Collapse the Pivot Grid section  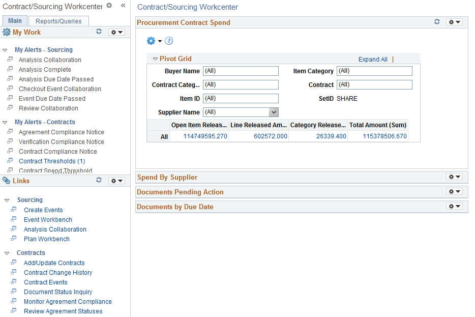click(155, 59)
